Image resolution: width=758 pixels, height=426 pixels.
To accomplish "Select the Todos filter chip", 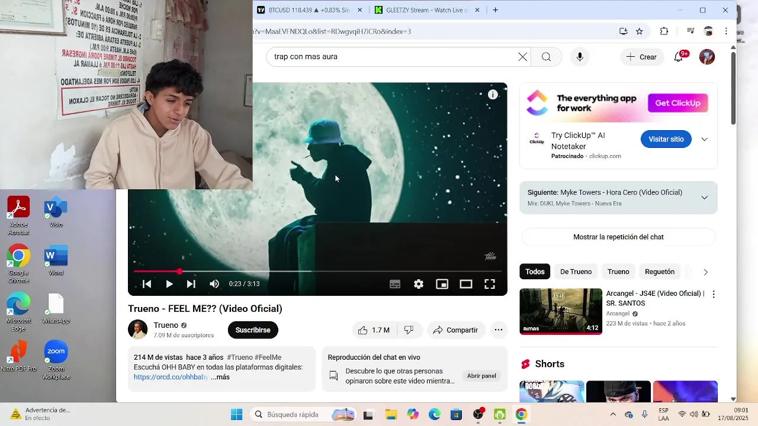I will 535,272.
